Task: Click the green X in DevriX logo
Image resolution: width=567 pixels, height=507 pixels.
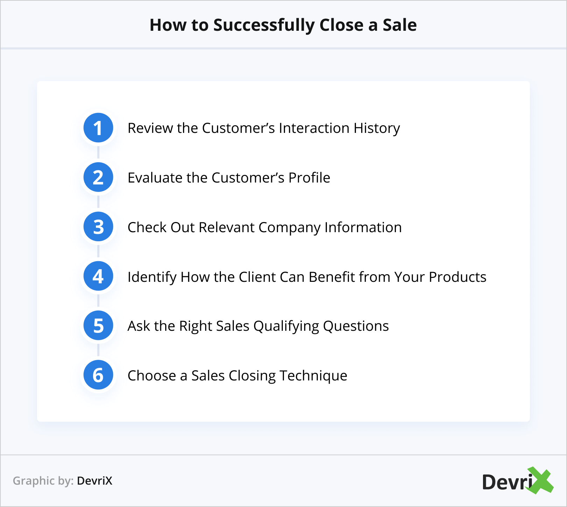Action: coord(540,480)
